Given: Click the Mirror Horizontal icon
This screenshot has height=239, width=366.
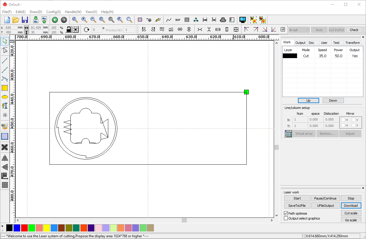Looking at the screenshot, I should (5, 158).
